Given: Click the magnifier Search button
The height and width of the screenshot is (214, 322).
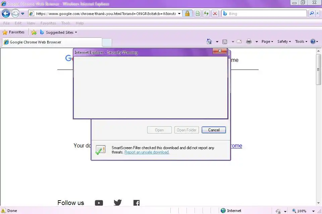Looking at the screenshot, I should click(312, 13).
